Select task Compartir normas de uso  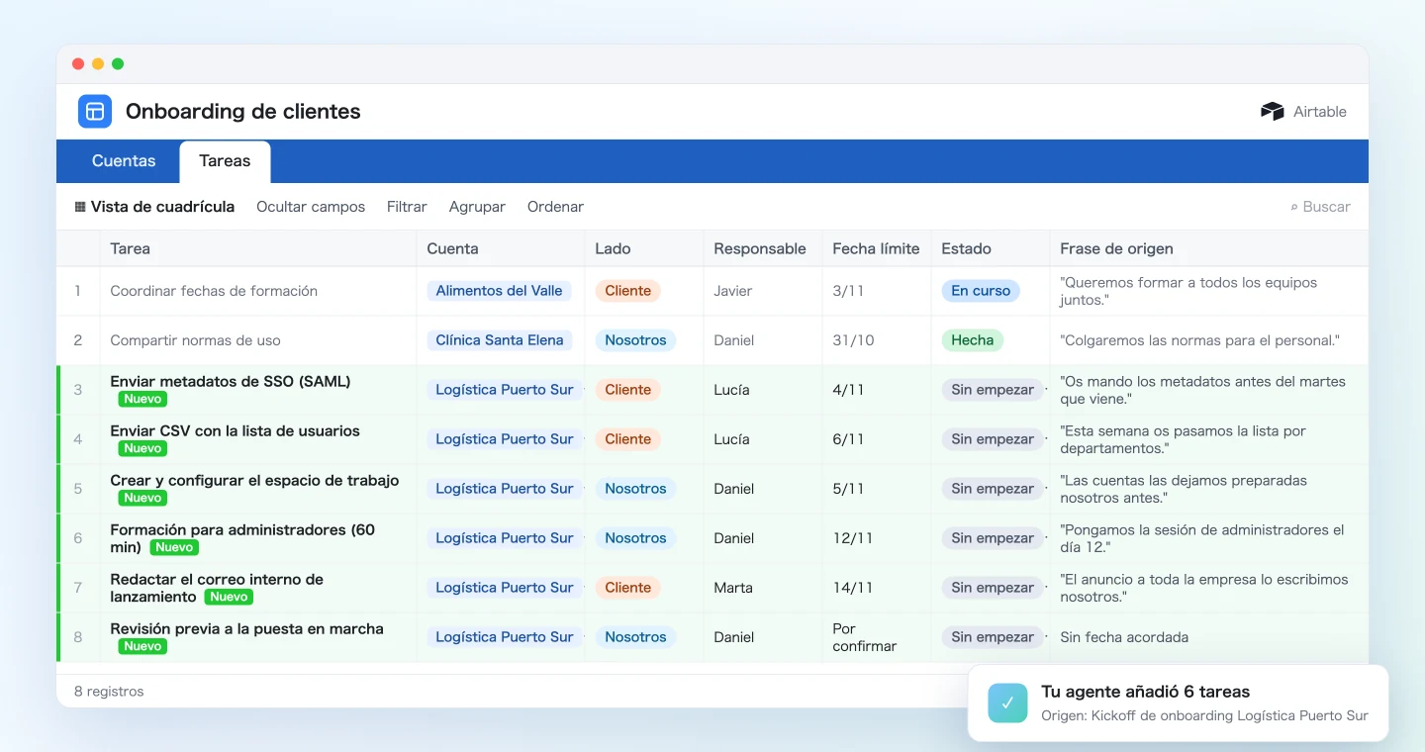click(195, 340)
